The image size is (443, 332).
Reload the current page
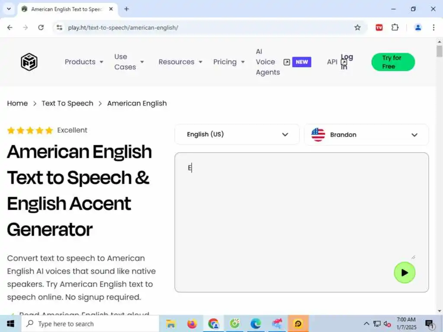click(x=41, y=27)
